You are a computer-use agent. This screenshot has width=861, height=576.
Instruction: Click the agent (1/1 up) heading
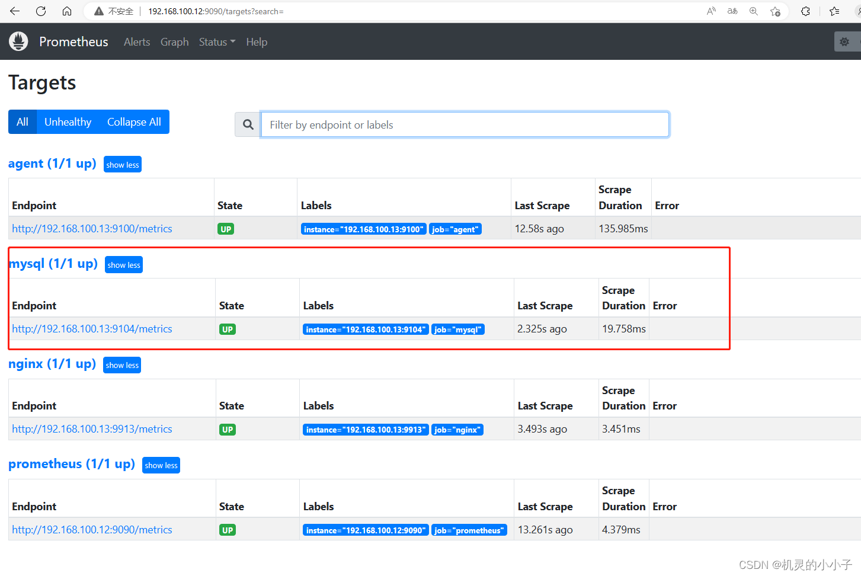52,164
